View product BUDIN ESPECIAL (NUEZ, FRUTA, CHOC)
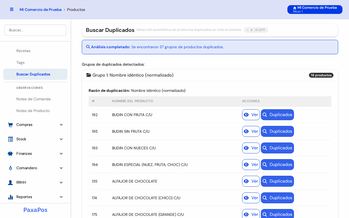 coord(251,165)
